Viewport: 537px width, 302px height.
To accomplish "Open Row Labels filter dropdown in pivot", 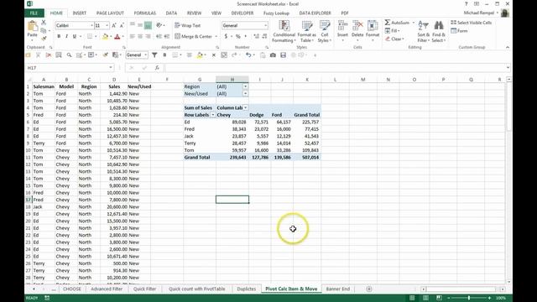I will point(212,115).
